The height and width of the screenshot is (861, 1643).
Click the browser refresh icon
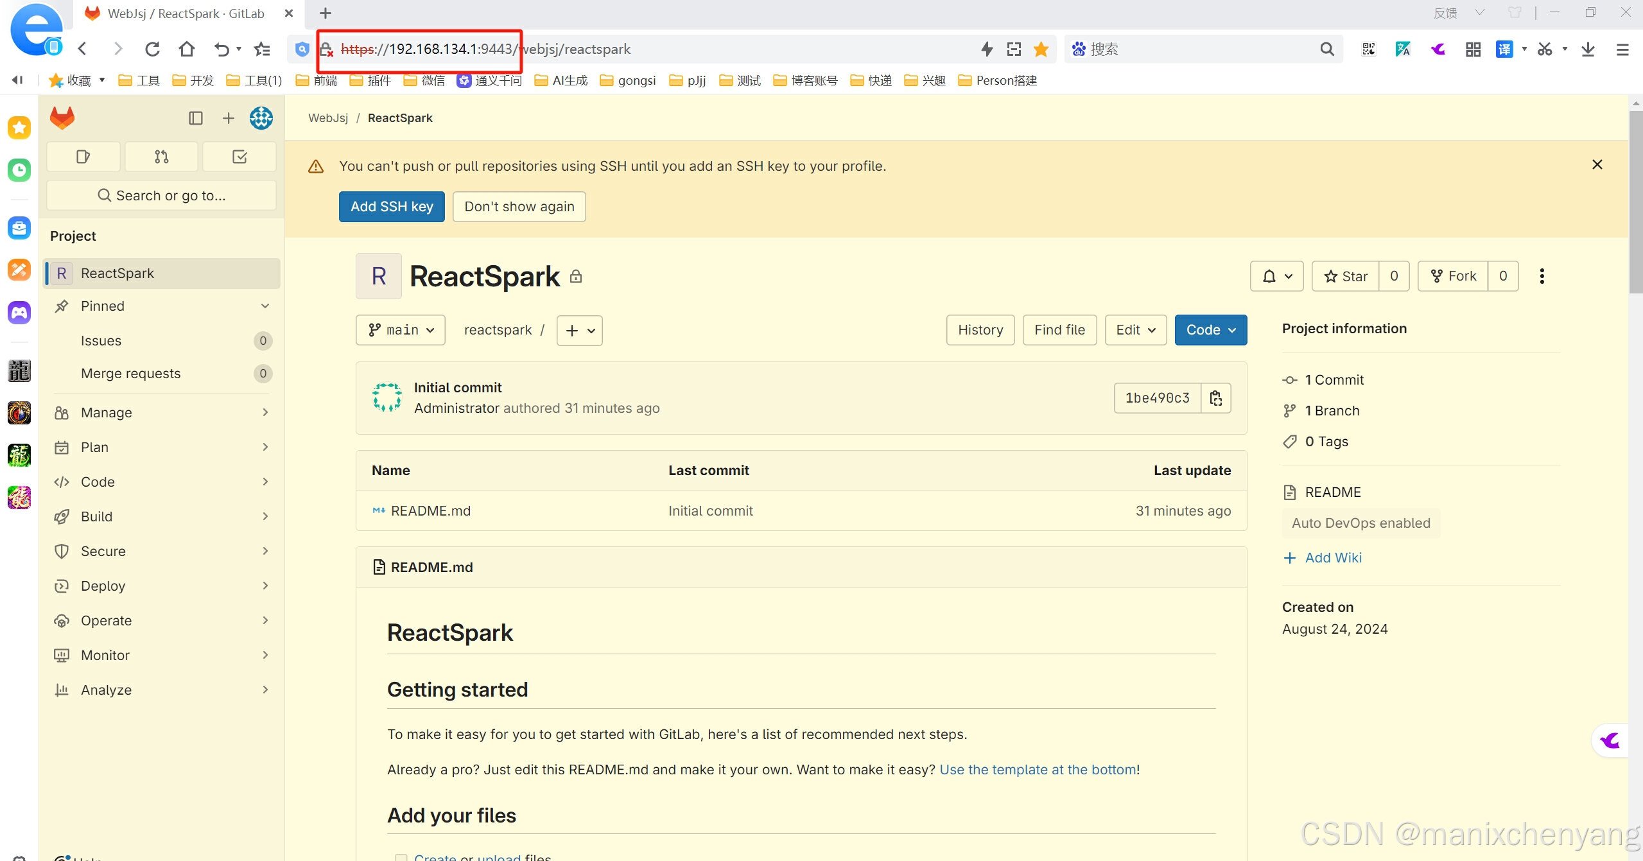(x=152, y=49)
